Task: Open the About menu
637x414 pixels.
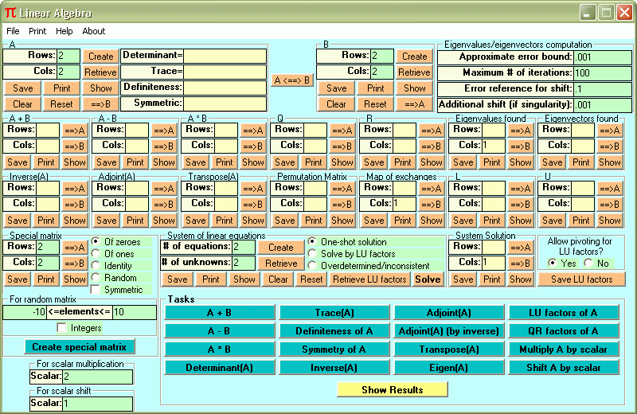Action: (93, 31)
